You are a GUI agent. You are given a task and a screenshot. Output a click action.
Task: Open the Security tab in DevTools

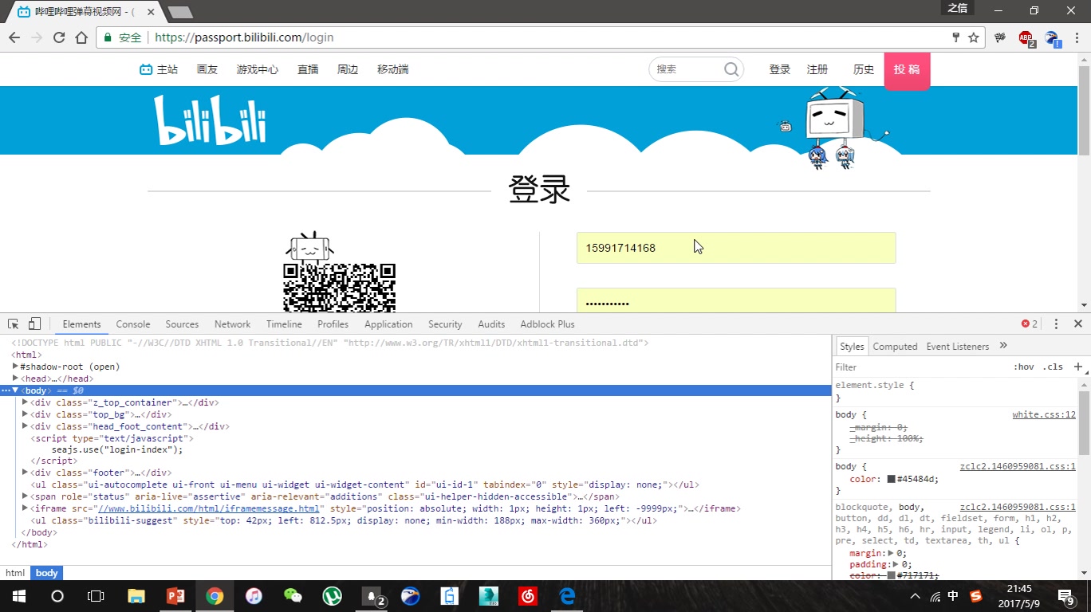tap(445, 324)
